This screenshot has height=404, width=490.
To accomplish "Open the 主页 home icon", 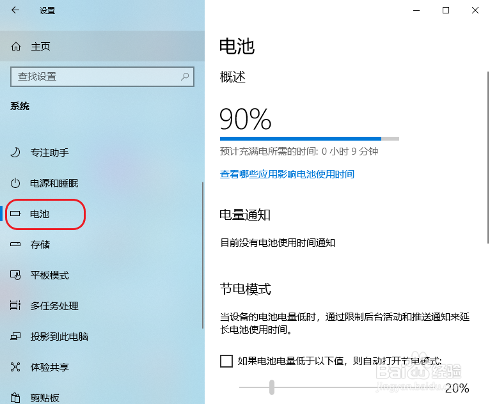I will point(16,47).
